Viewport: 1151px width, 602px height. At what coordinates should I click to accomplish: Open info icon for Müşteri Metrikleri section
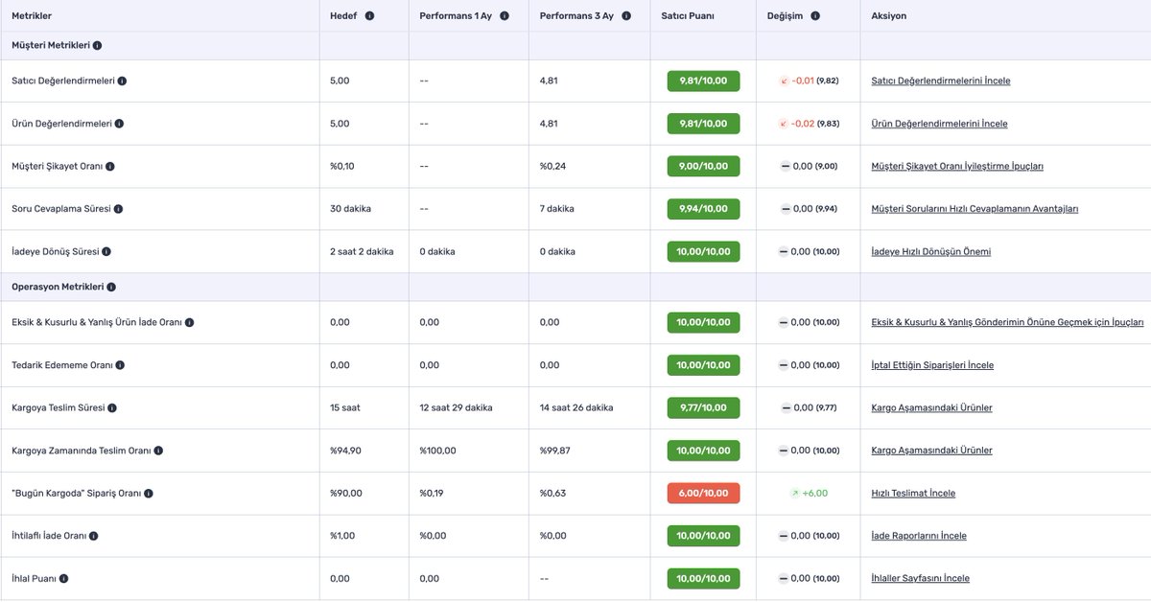coord(98,45)
